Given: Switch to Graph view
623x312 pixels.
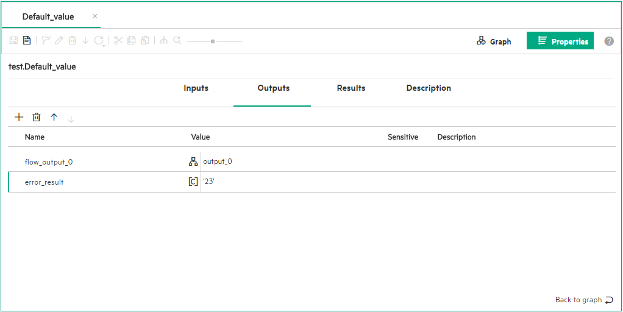Looking at the screenshot, I should point(494,41).
